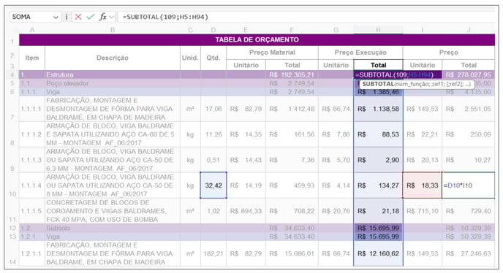The image size is (503, 273).
Task: Cancel the formula with the red X
Action: 78,17
